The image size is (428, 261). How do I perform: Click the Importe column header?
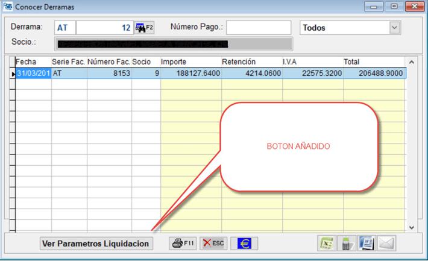(x=191, y=62)
